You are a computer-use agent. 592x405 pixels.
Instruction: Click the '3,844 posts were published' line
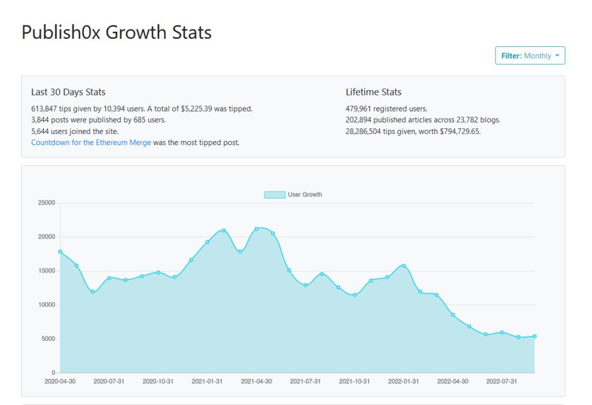pos(98,120)
